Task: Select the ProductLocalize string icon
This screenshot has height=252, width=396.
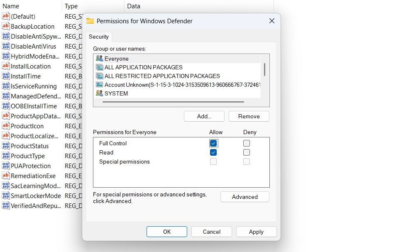Action: [5, 136]
